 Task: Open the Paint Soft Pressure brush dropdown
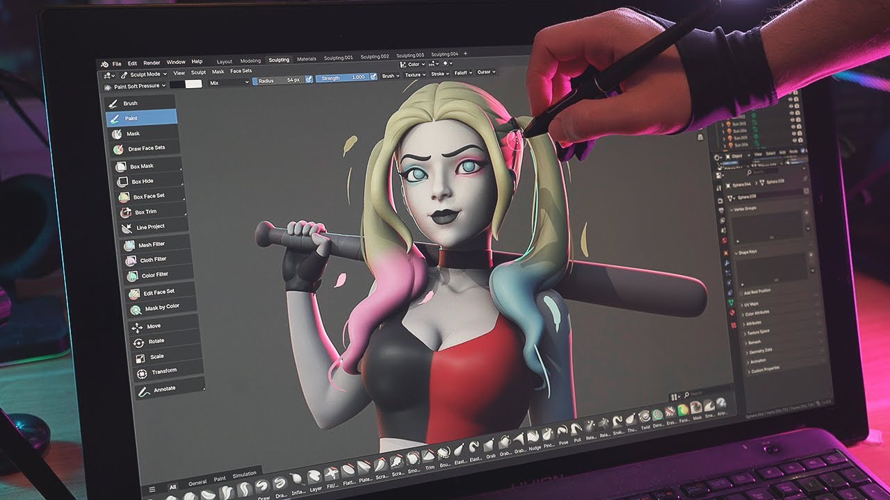tap(135, 86)
